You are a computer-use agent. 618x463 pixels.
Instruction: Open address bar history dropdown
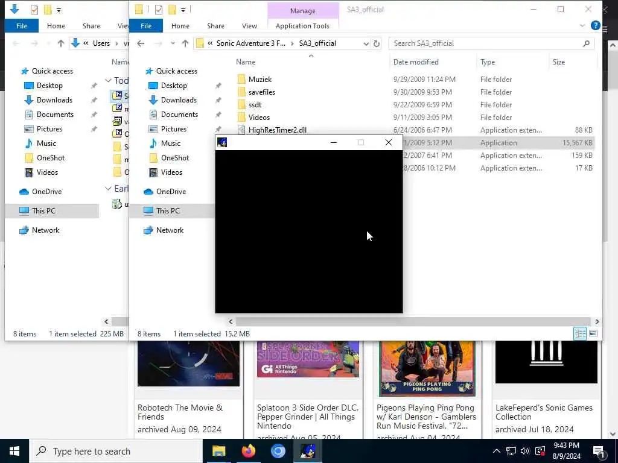(366, 43)
